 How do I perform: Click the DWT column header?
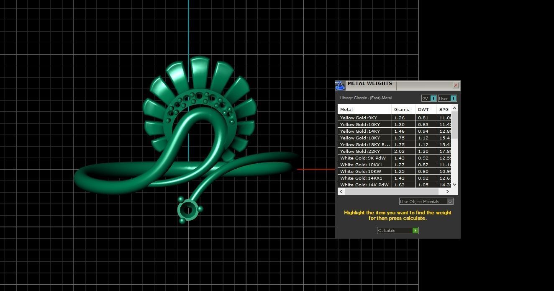click(426, 109)
